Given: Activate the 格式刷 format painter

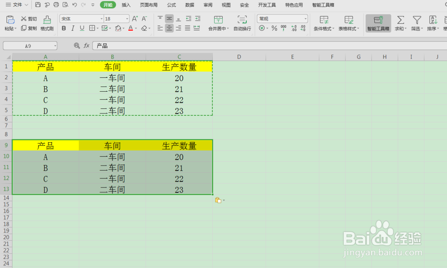Looking at the screenshot, I should [47, 23].
